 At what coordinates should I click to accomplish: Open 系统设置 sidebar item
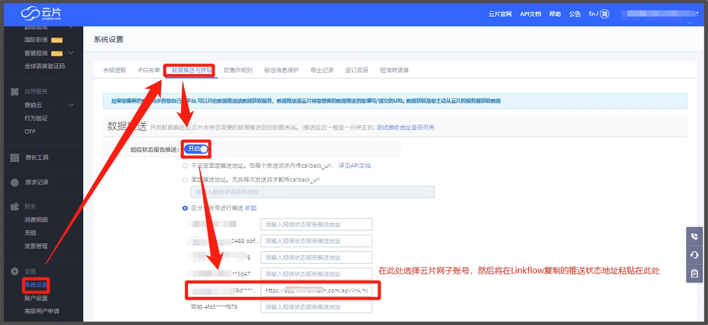click(36, 285)
